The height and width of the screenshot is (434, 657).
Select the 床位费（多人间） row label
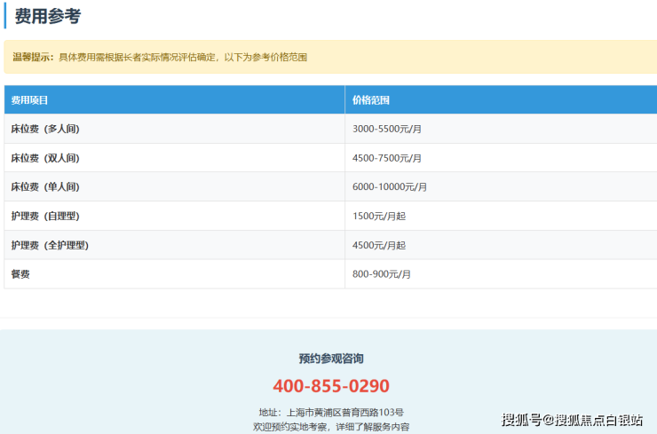(x=45, y=129)
